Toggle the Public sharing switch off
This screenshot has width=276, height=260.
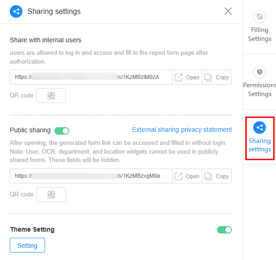coord(62,131)
